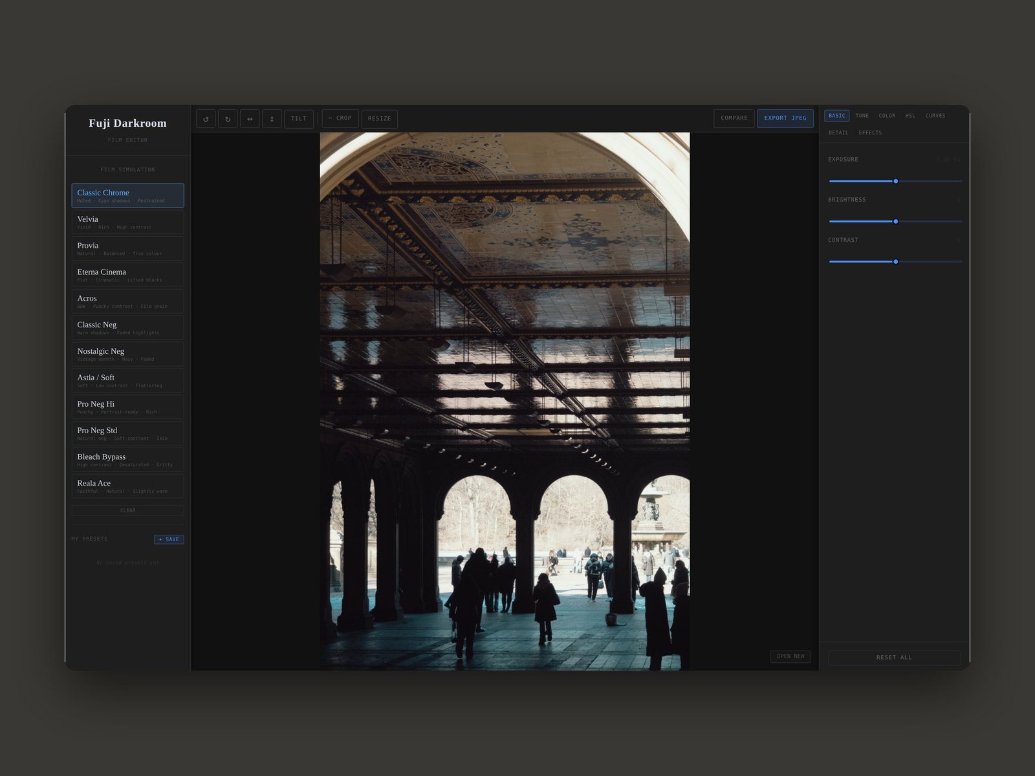Toggle the Compare view
The height and width of the screenshot is (776, 1035).
(734, 118)
